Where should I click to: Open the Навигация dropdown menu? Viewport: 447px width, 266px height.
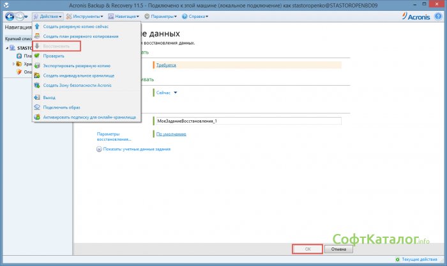pos(124,16)
